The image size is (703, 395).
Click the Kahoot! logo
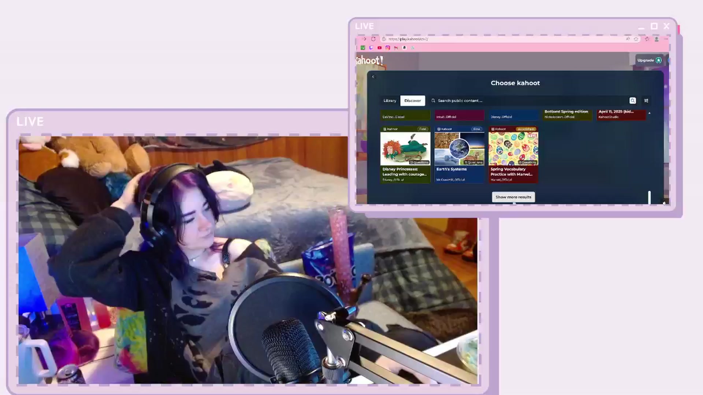pos(370,60)
